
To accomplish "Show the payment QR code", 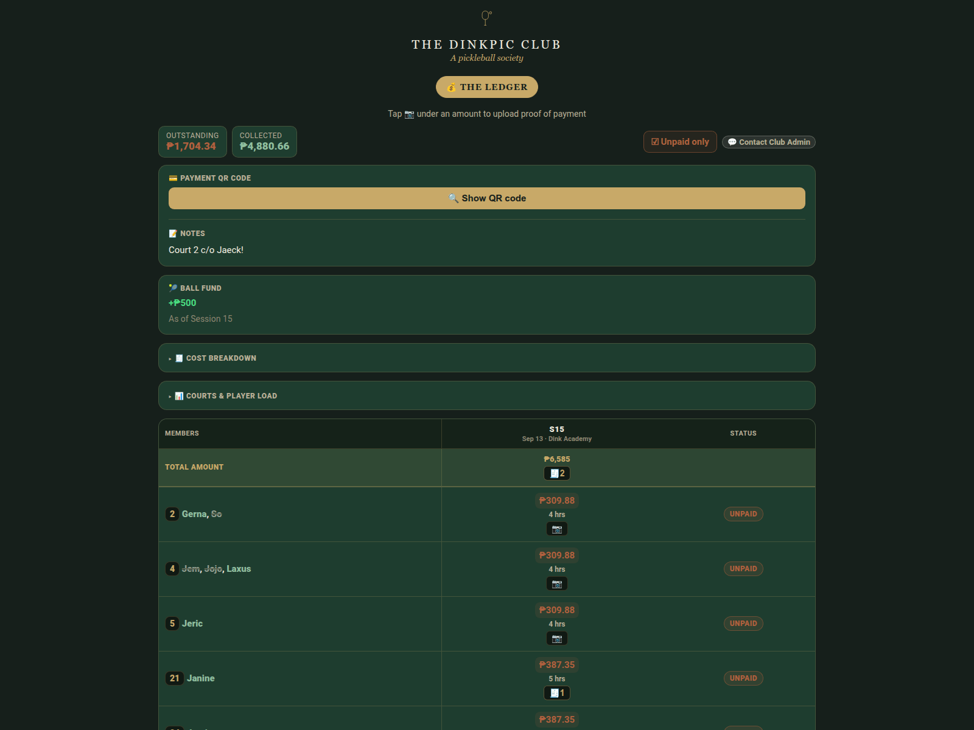I will coord(487,198).
